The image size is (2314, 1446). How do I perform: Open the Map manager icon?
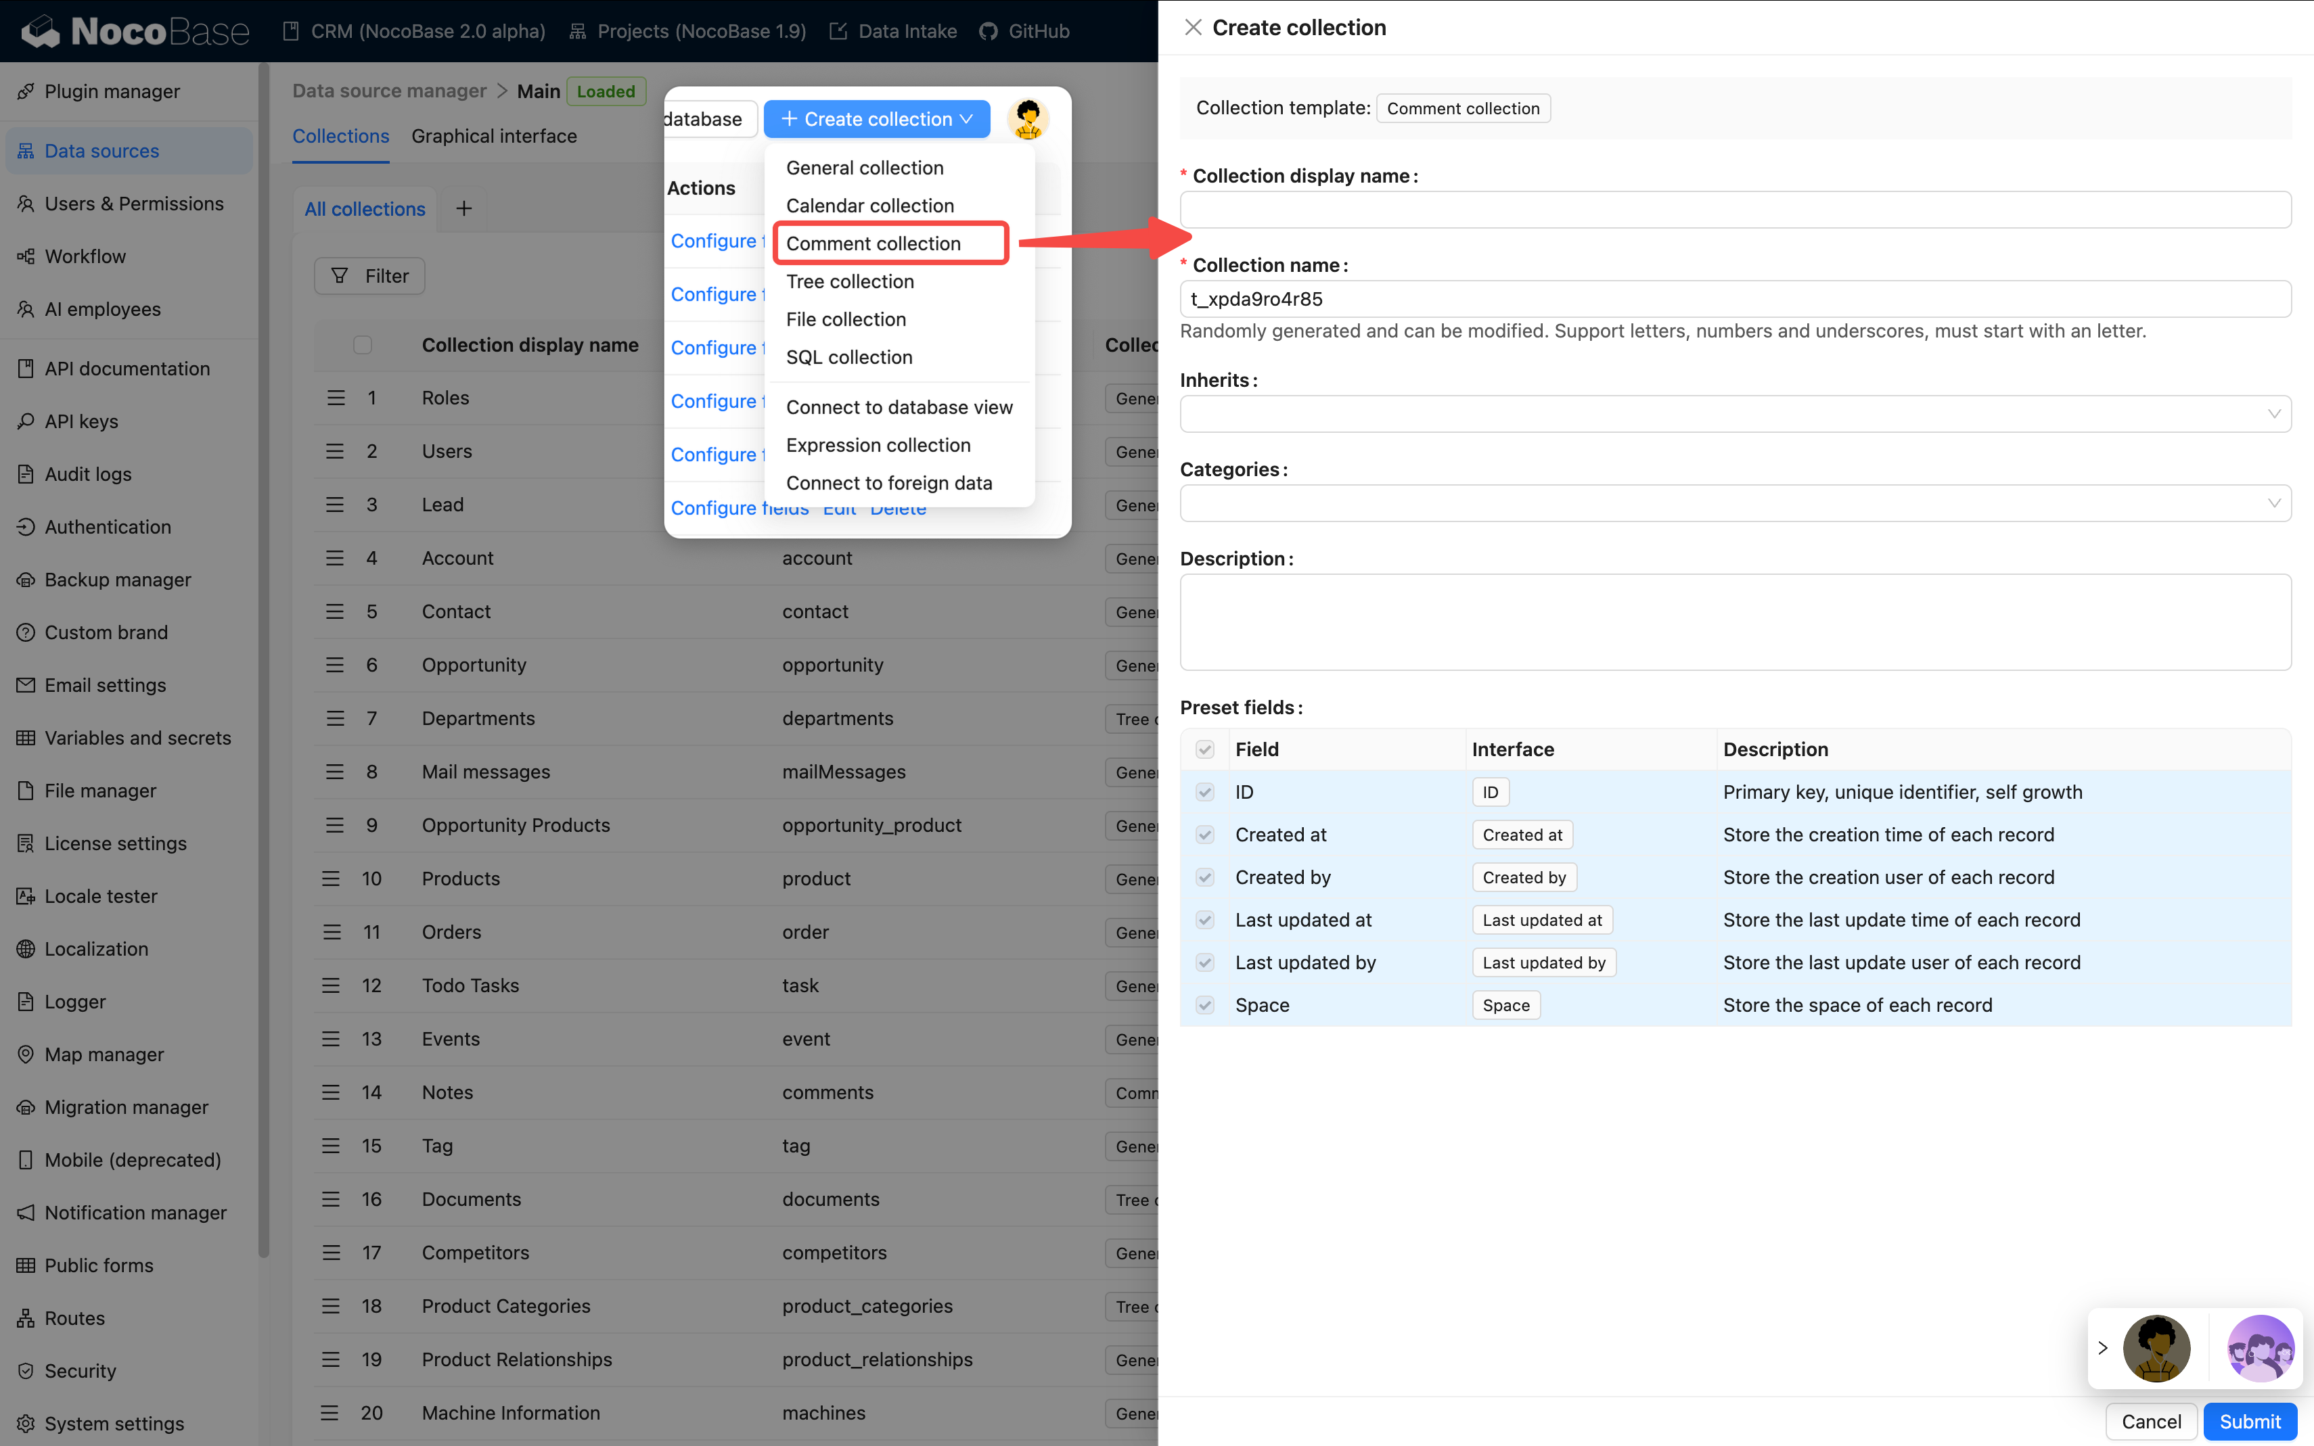click(x=26, y=1054)
